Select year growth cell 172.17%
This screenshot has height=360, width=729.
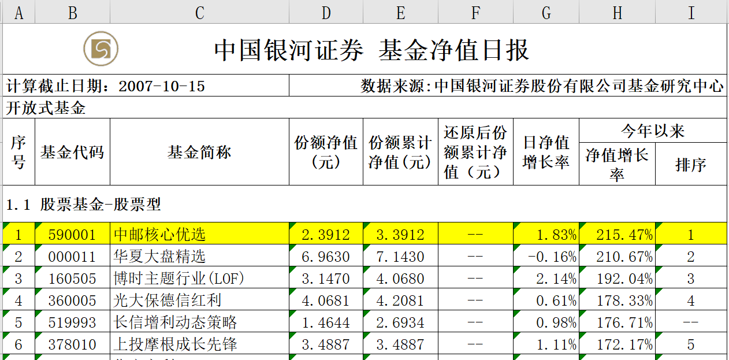tap(617, 344)
